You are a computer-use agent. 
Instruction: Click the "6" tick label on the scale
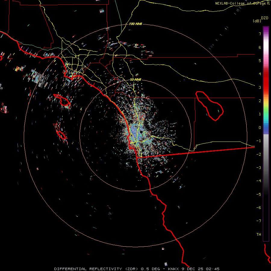[260, 47]
